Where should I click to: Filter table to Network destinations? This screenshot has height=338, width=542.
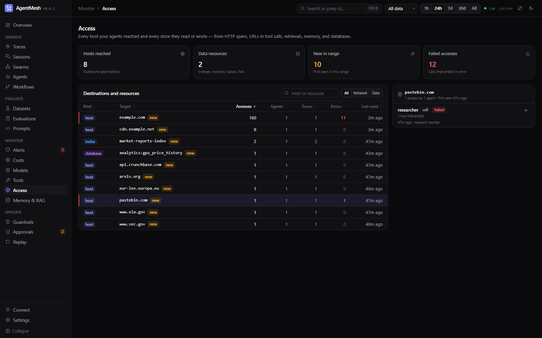(360, 93)
